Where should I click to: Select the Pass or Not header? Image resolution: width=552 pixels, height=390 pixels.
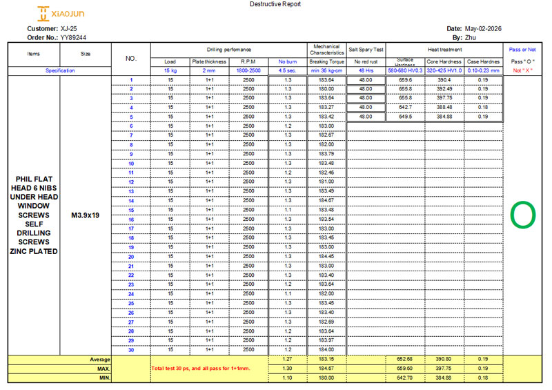[522, 50]
